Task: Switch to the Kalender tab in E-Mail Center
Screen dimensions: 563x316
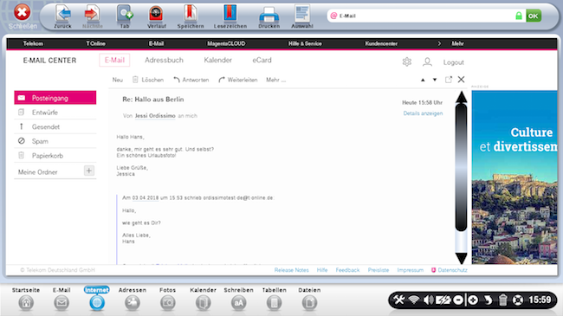Action: (217, 60)
